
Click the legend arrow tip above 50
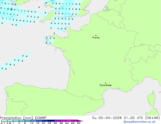point(80,121)
